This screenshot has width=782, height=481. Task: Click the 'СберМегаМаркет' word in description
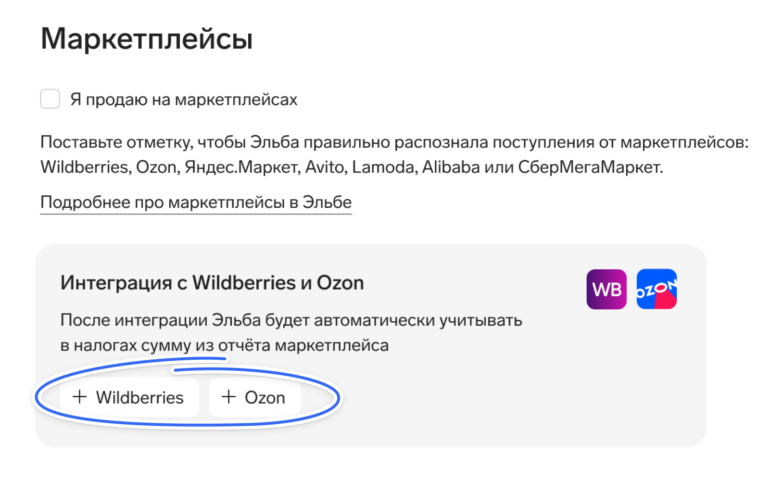[x=591, y=167]
